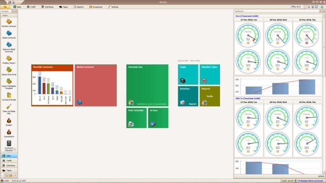Open the Traffic menu tab
The width and height of the screenshot is (326, 183).
click(31, 7)
